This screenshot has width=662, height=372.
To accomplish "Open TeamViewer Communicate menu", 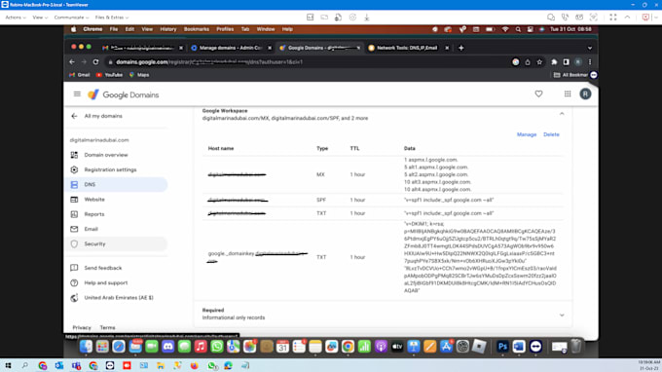I will [x=71, y=18].
